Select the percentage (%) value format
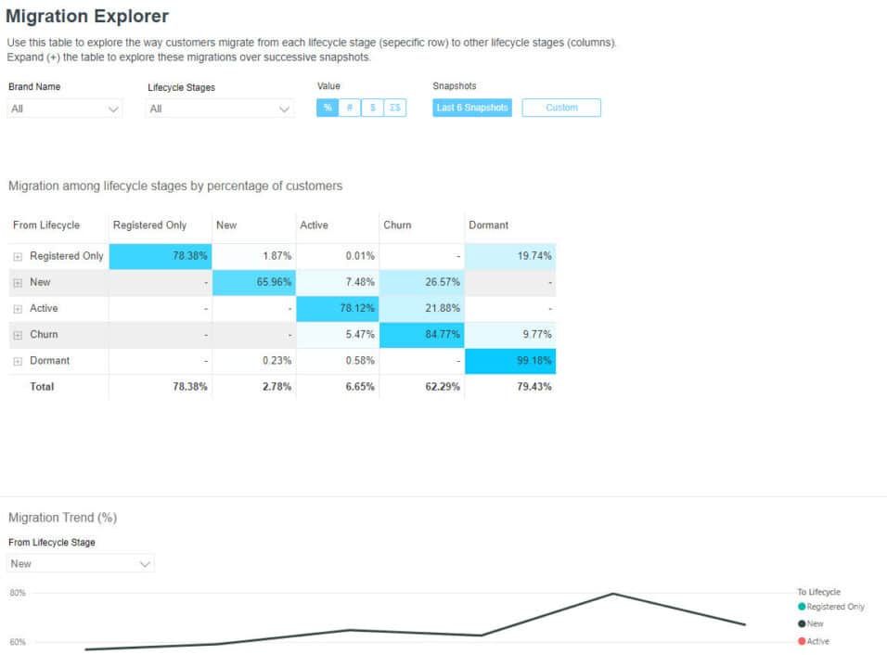The image size is (887, 655). pyautogui.click(x=327, y=108)
